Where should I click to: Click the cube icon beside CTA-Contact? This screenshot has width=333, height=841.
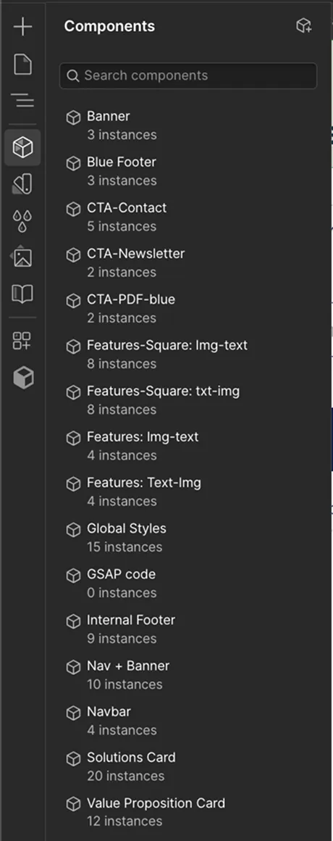73,210
